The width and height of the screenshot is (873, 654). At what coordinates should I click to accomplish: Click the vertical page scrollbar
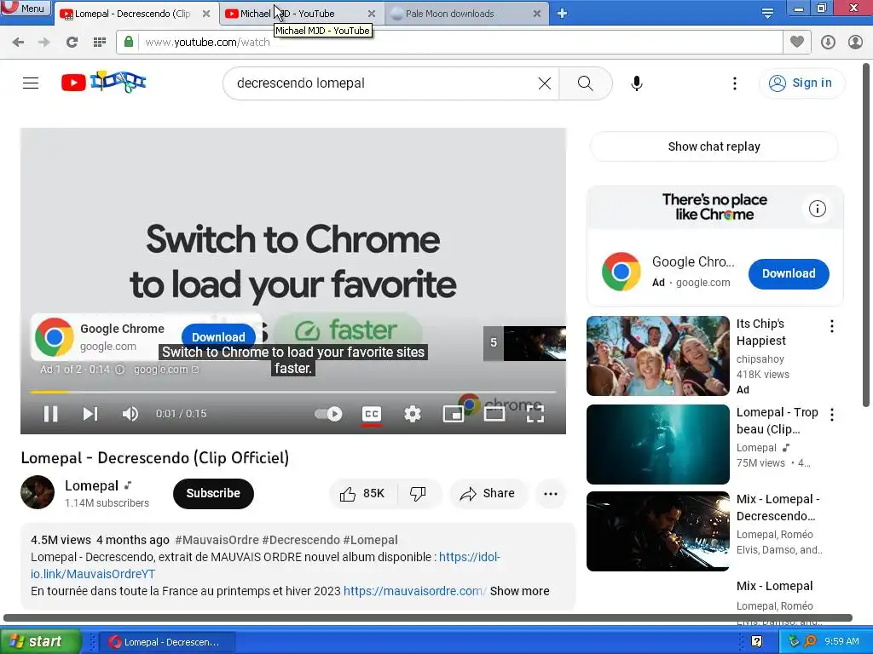click(x=866, y=233)
